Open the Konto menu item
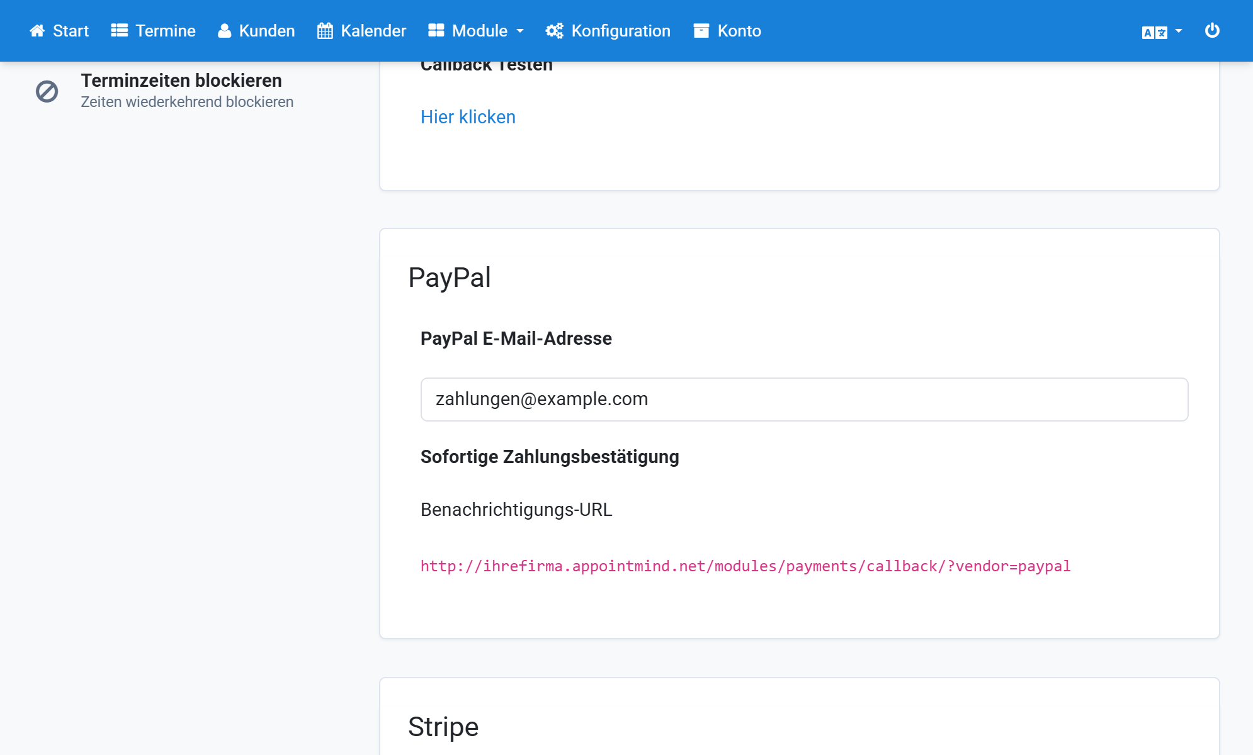The height and width of the screenshot is (755, 1253). (727, 31)
